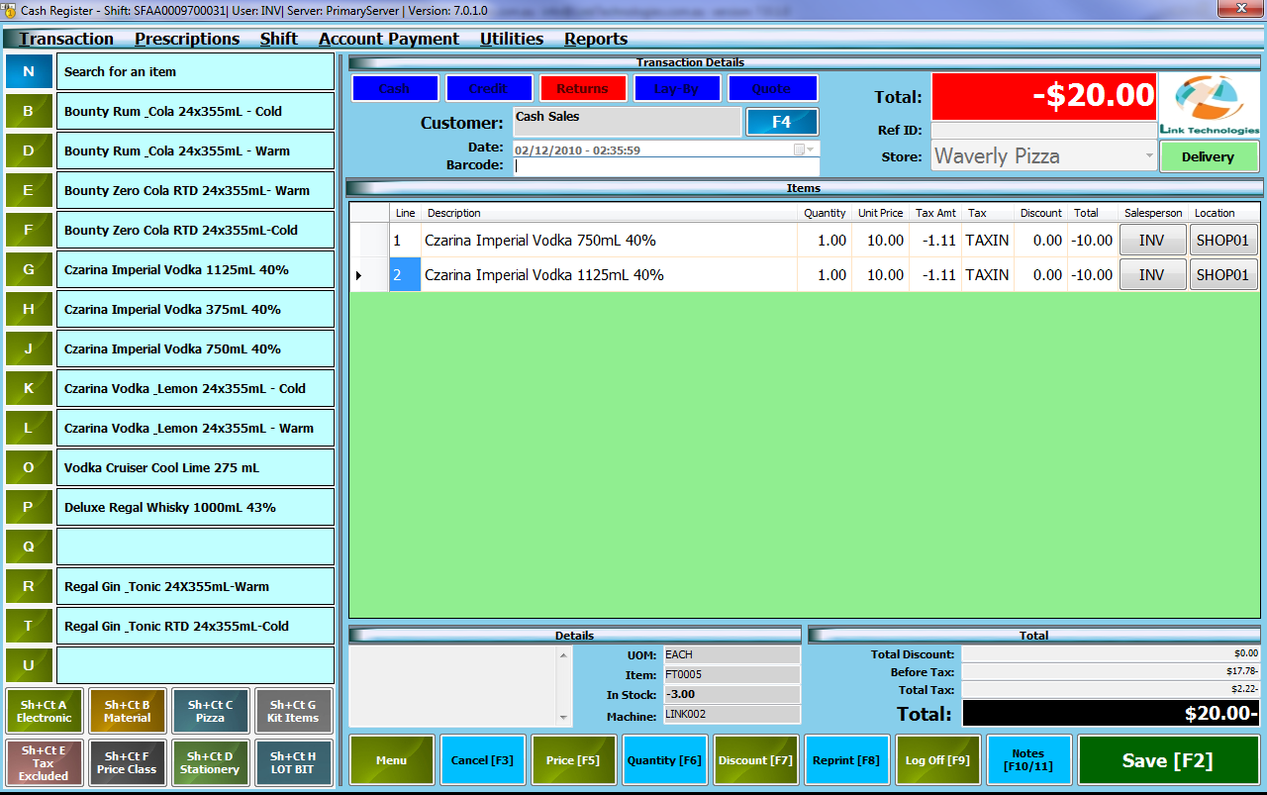Click the N shortcut key tile
Viewport: 1267px width, 795px height.
coord(29,71)
